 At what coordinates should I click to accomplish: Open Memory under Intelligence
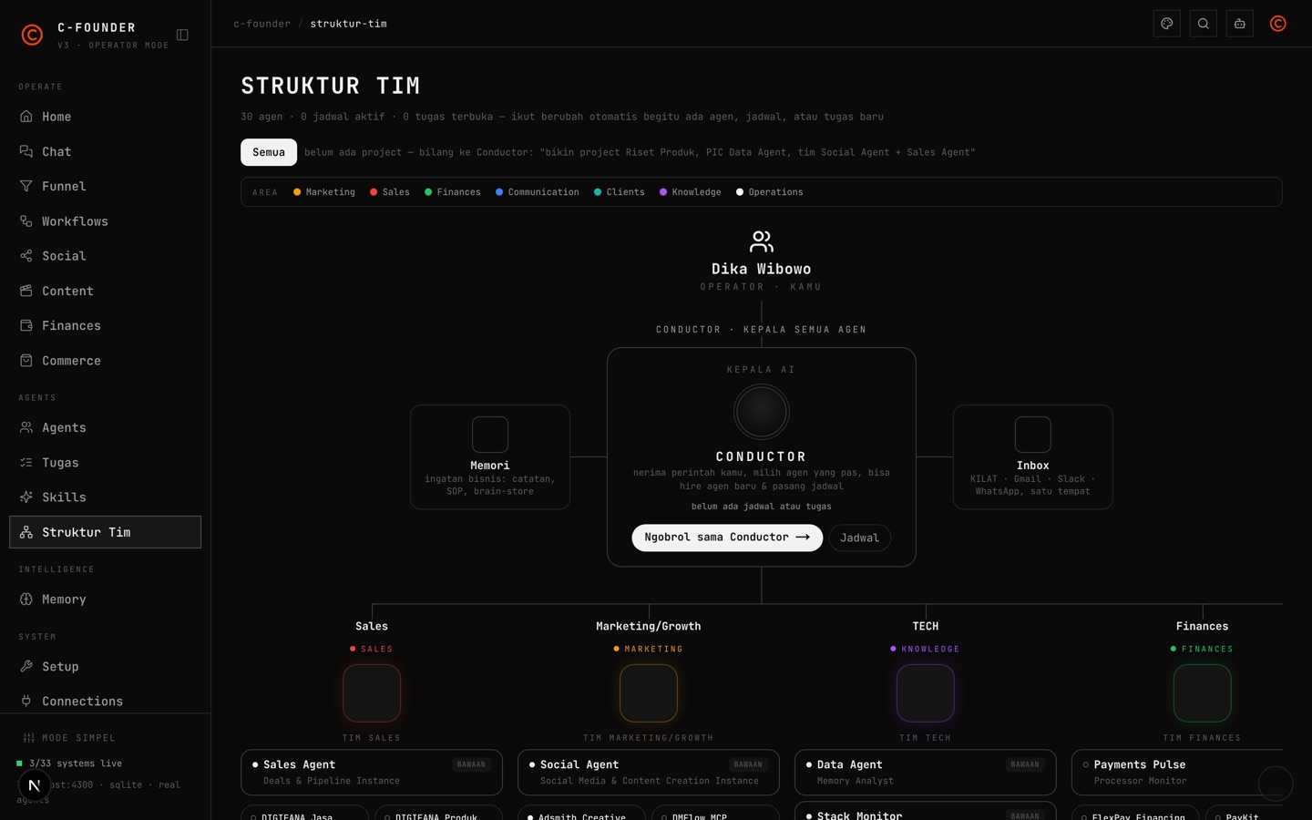[105, 600]
